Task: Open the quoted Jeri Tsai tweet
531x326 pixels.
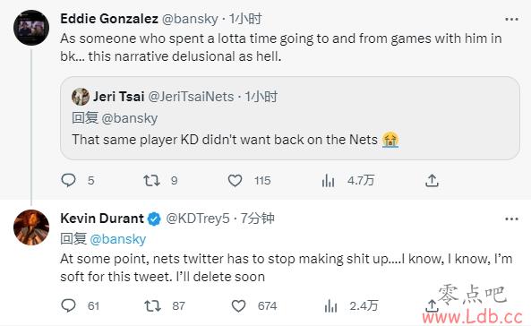Action: 290,118
